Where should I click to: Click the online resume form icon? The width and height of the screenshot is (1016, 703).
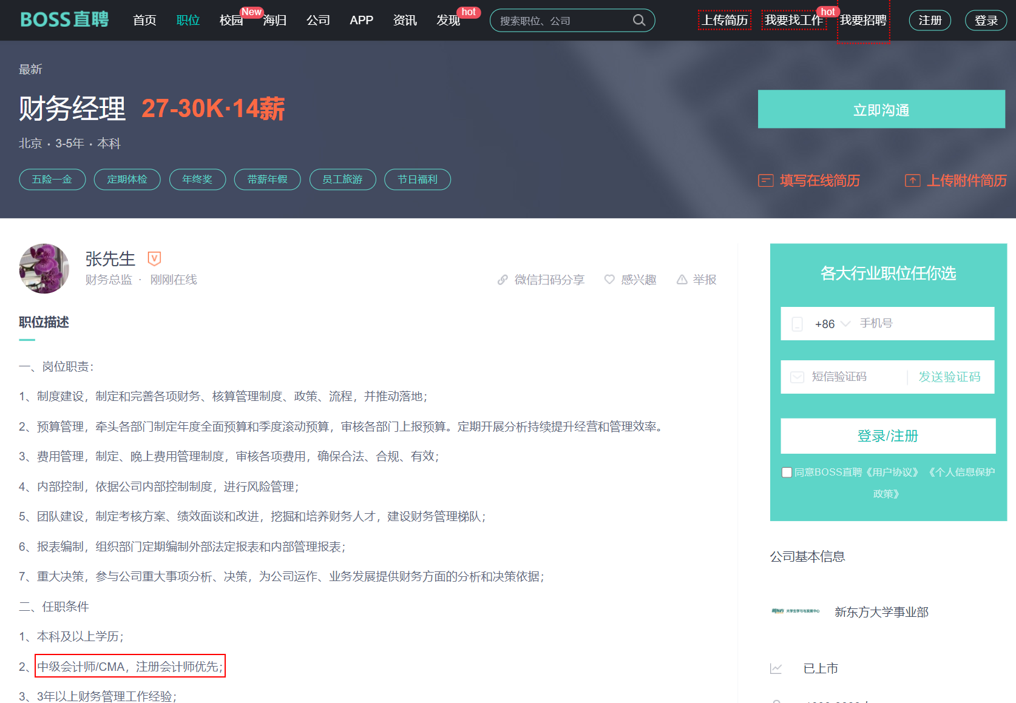click(x=765, y=180)
